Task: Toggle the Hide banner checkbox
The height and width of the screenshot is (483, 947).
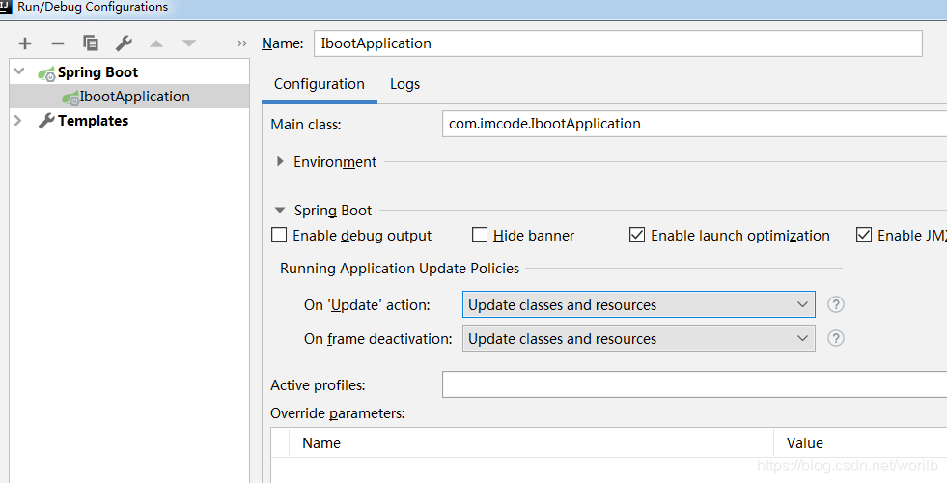Action: coord(480,235)
